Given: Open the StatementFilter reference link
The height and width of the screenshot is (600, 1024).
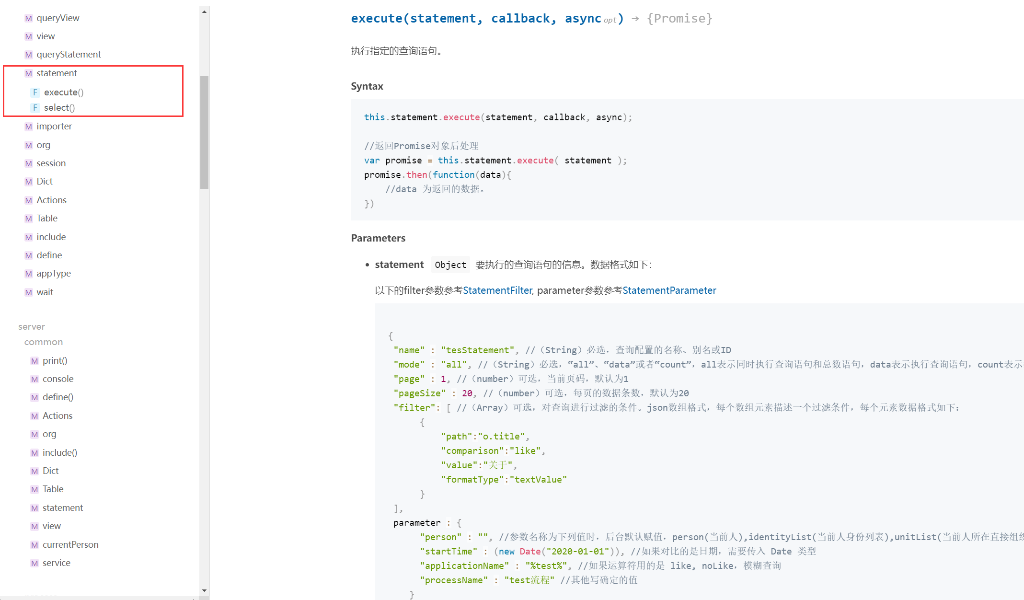Looking at the screenshot, I should coord(497,290).
